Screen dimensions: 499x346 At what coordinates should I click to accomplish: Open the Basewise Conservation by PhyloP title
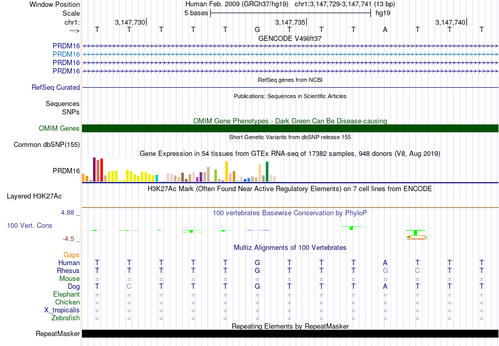tap(290, 213)
